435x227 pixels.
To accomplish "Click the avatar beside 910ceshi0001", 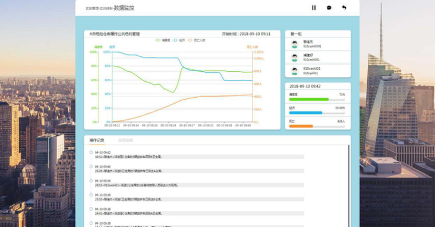I will coord(294,44).
